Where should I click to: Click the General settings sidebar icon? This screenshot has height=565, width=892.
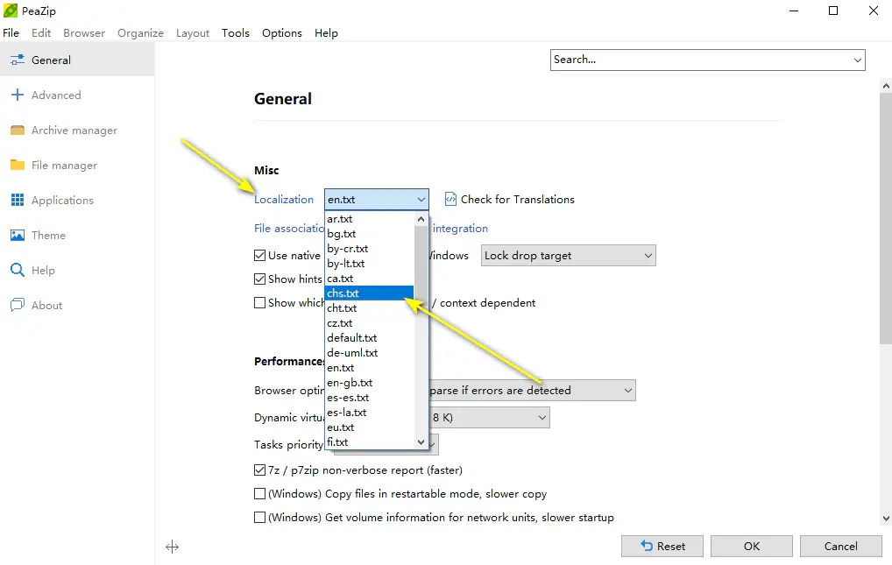[17, 60]
